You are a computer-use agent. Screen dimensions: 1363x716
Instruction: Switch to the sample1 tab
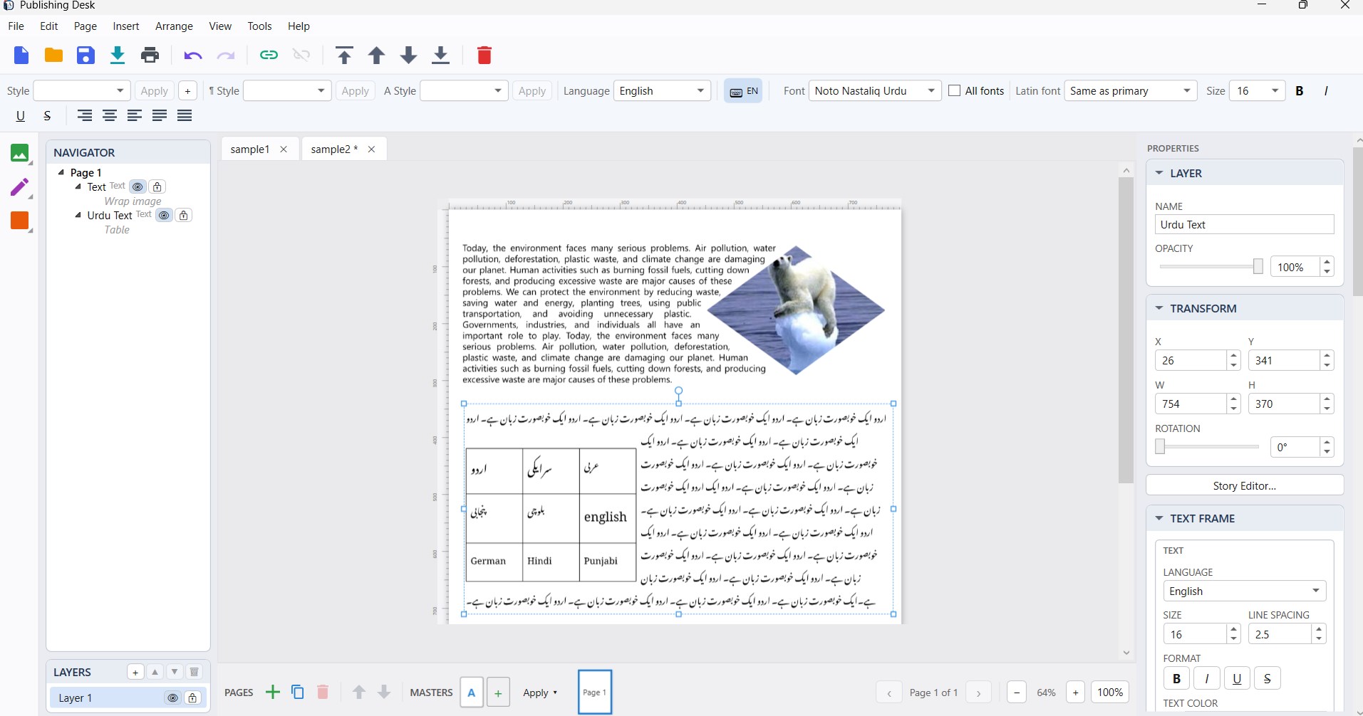pyautogui.click(x=250, y=149)
